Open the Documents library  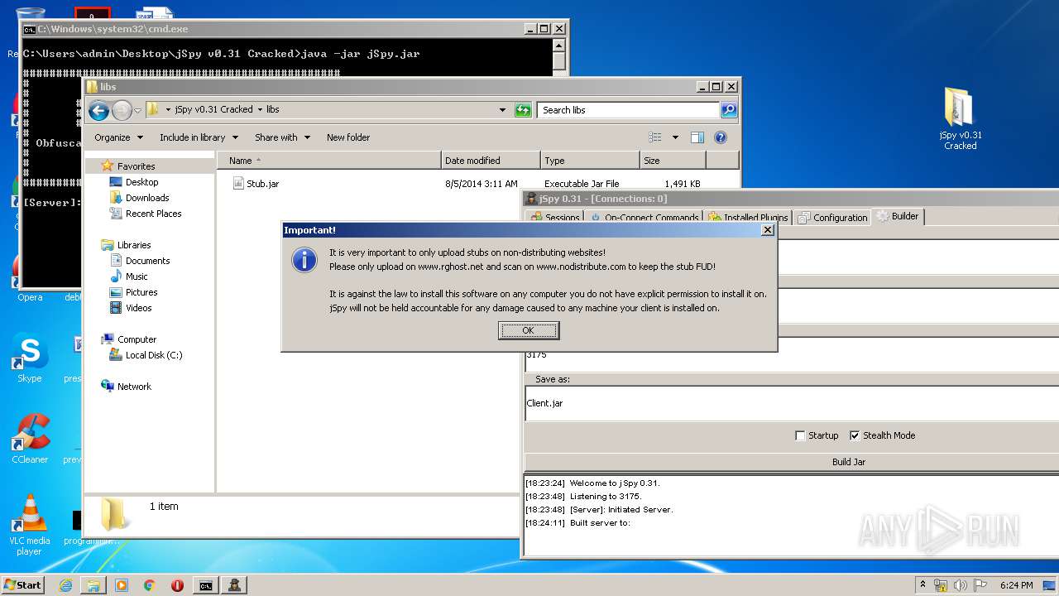coord(147,261)
